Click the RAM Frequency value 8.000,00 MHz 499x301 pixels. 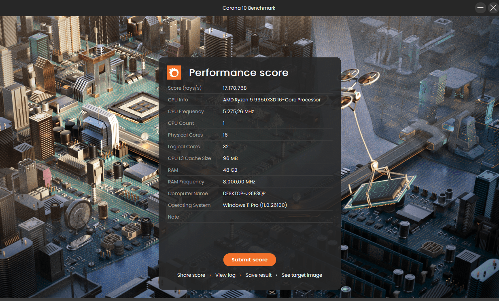click(x=239, y=182)
